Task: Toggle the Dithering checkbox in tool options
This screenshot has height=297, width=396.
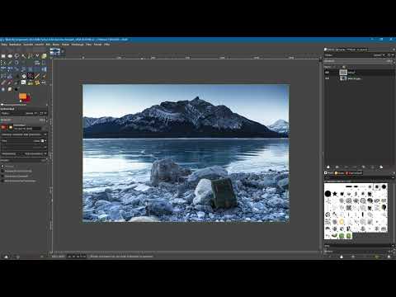Action: click(x=2, y=166)
